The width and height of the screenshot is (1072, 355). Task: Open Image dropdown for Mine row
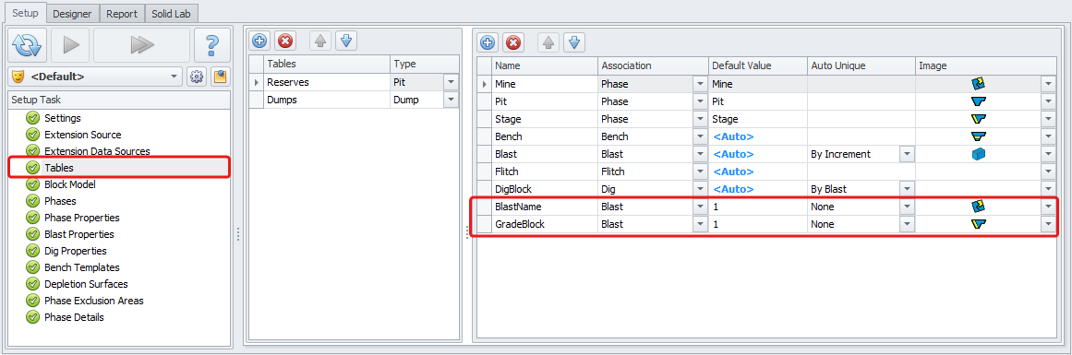tap(1047, 83)
